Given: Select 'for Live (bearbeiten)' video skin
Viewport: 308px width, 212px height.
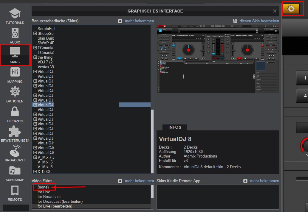Looking at the screenshot, I should (x=55, y=206).
